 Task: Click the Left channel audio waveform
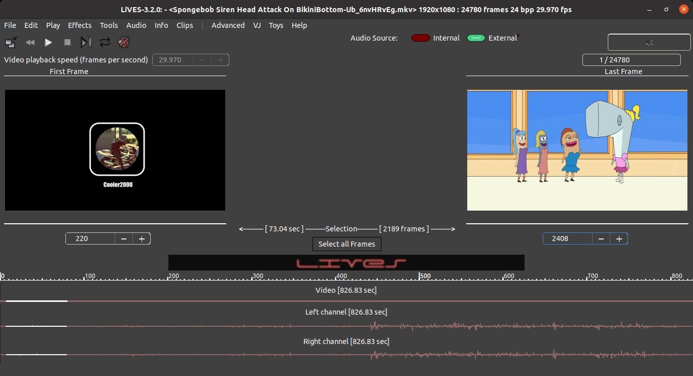pos(346,326)
